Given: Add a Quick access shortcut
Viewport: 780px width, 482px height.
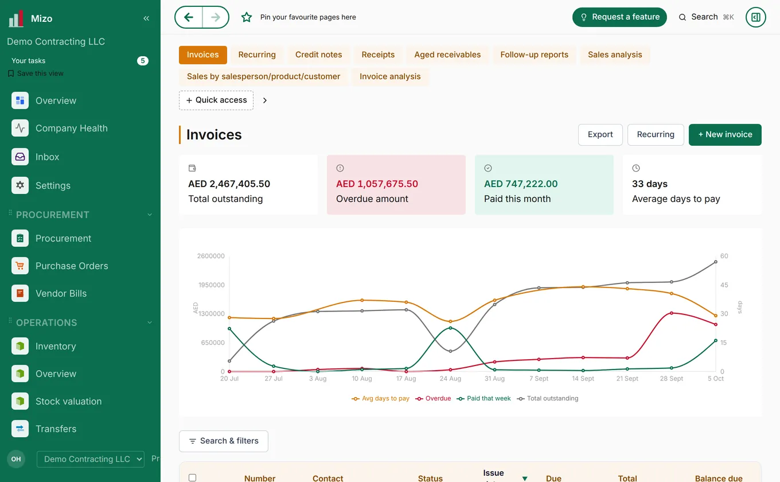Looking at the screenshot, I should point(216,100).
